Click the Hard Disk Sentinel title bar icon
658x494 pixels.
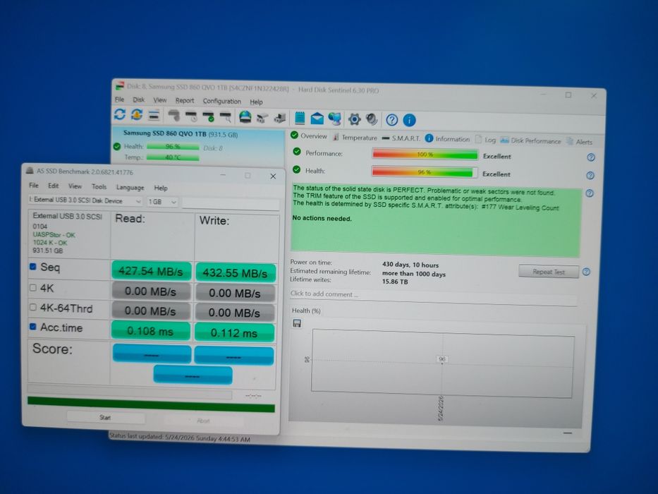(x=120, y=85)
